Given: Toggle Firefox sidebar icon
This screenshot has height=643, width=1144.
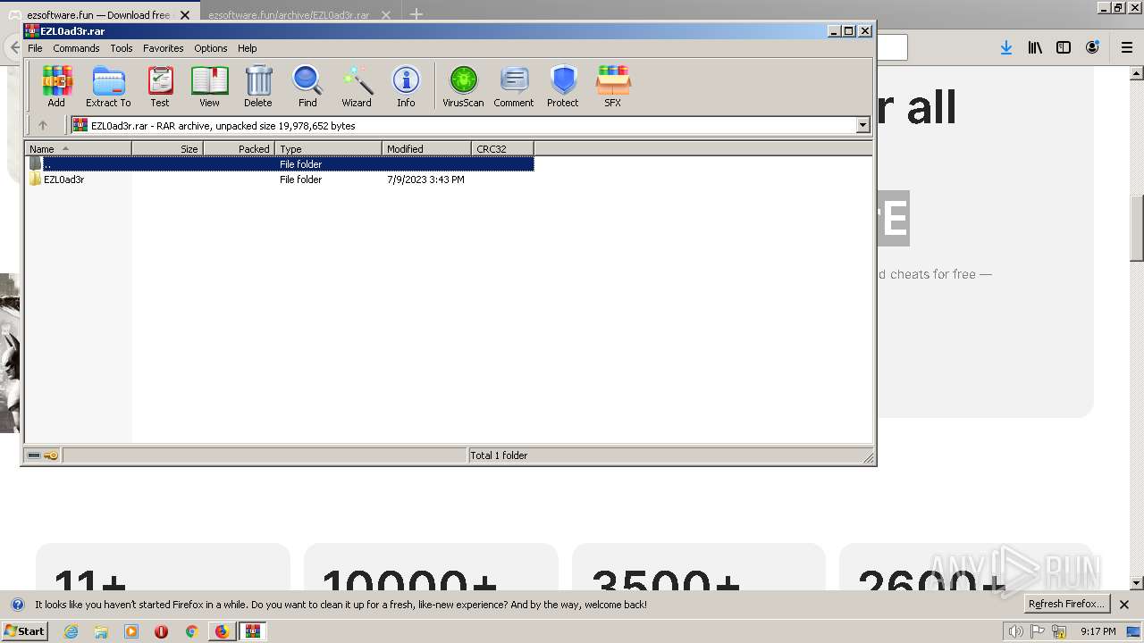Looking at the screenshot, I should pyautogui.click(x=1064, y=47).
